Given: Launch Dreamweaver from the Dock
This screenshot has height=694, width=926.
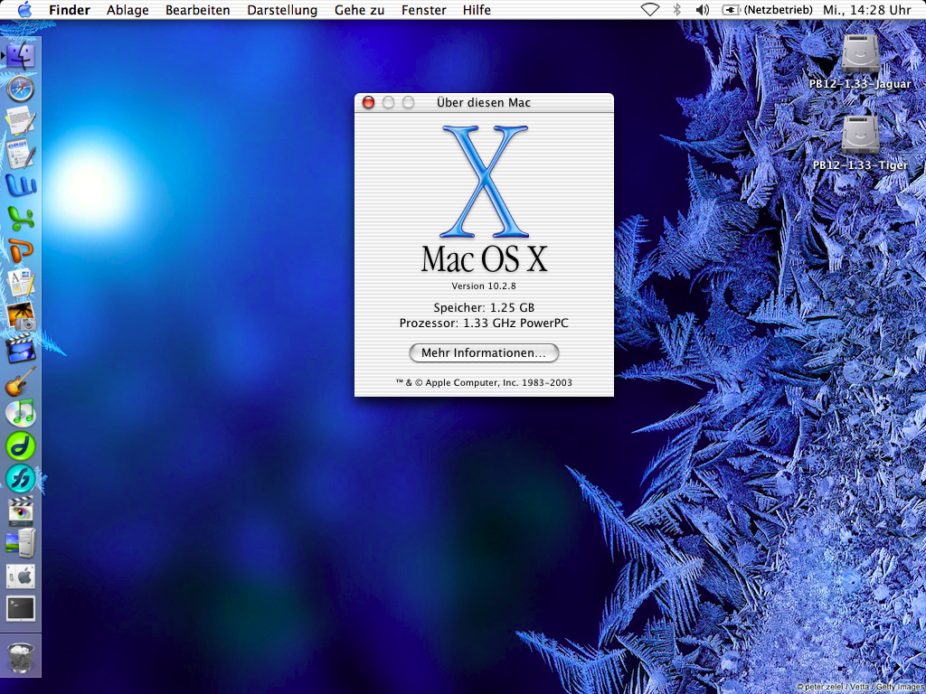Looking at the screenshot, I should (21, 445).
